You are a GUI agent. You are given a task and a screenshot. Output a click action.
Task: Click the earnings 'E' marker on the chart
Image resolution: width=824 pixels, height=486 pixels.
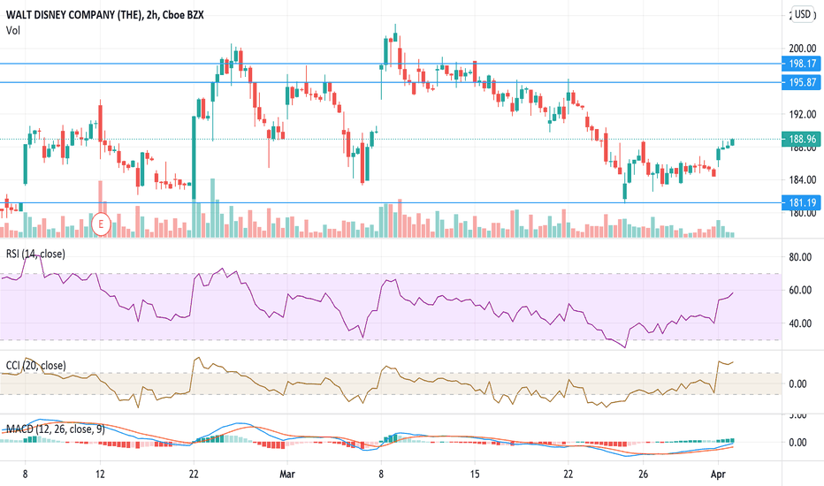tap(101, 224)
